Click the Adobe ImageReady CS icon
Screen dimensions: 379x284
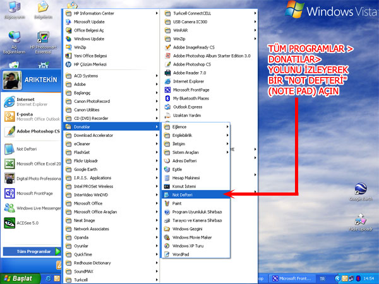click(x=167, y=47)
